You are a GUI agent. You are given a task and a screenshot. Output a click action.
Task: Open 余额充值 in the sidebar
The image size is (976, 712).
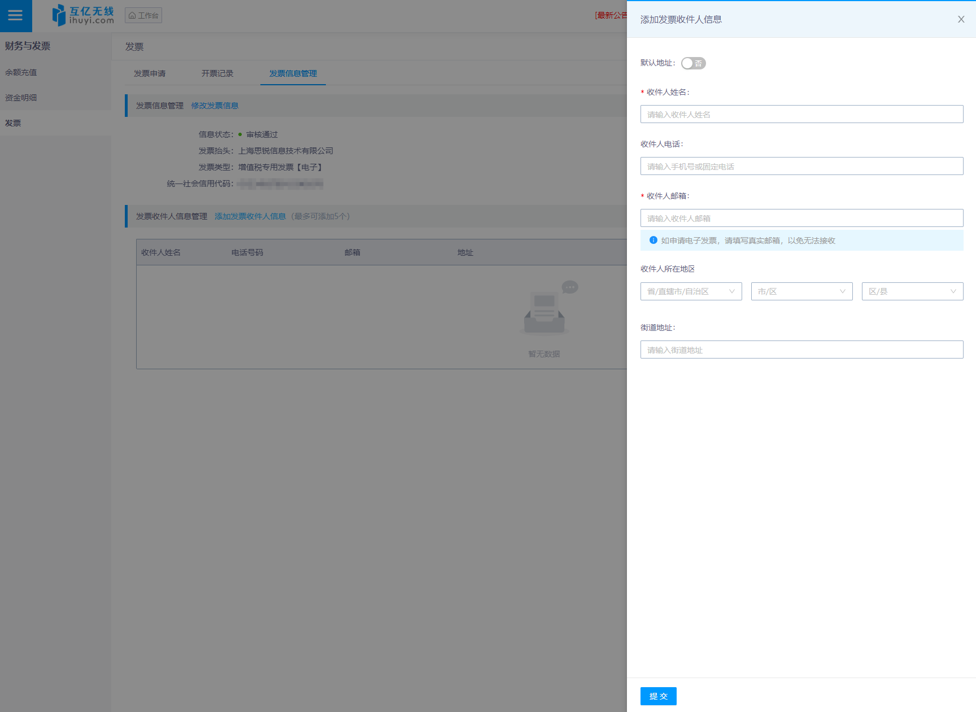(21, 72)
